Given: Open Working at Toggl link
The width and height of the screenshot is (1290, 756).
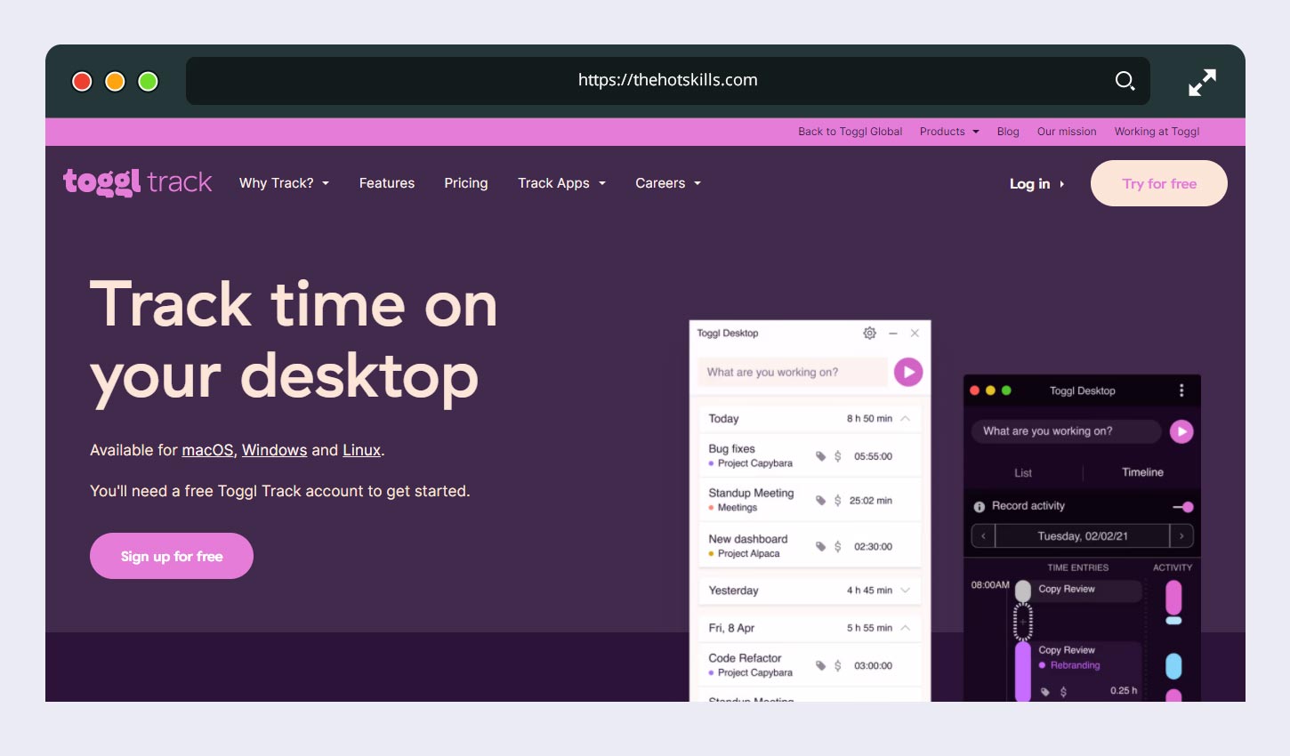Looking at the screenshot, I should (x=1157, y=132).
